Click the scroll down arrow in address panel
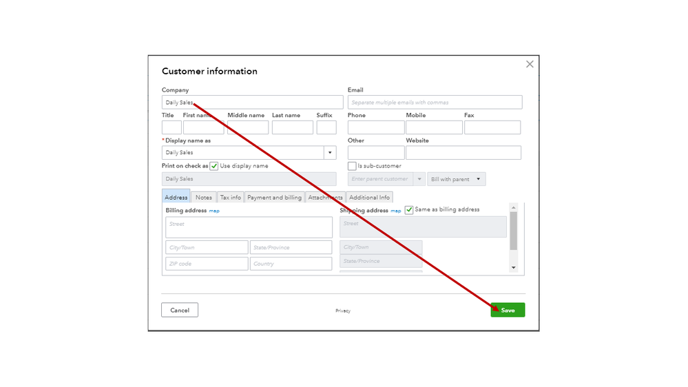The image size is (688, 387). tap(513, 268)
